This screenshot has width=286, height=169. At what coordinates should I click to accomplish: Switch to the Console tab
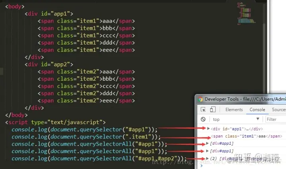coord(257,109)
